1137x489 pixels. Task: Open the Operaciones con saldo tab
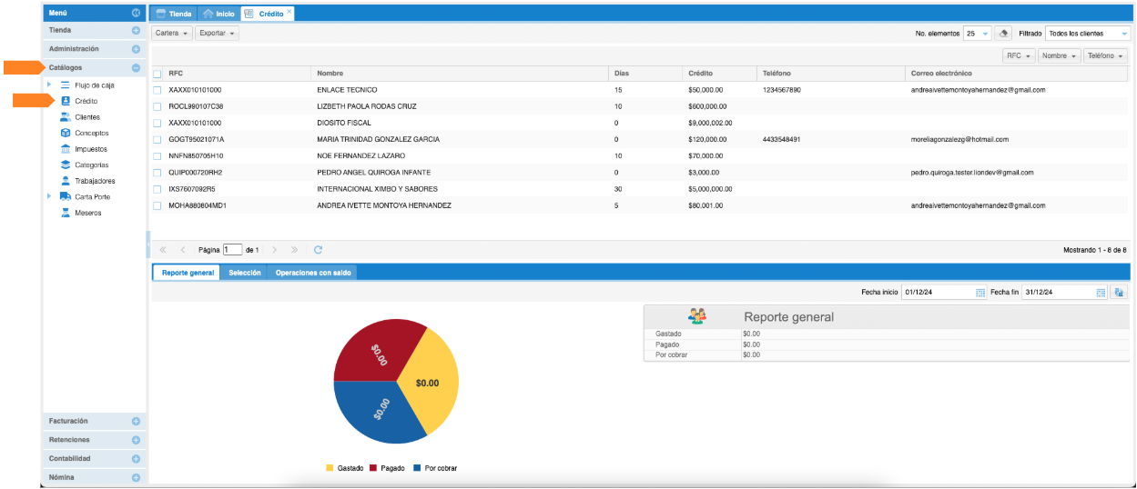click(x=312, y=273)
